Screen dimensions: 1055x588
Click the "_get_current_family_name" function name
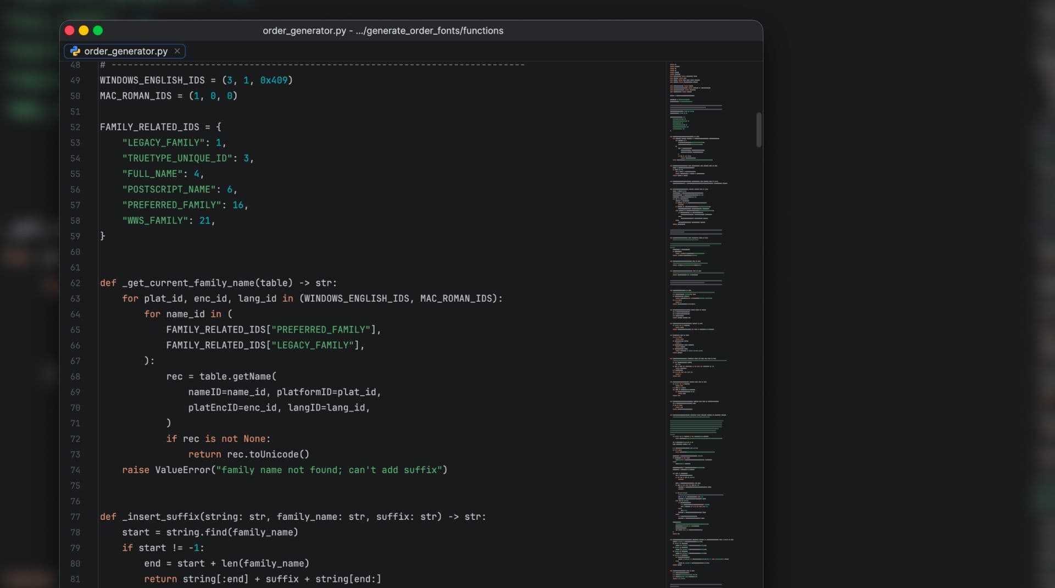(188, 283)
